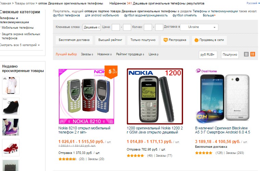
Task: Enable Бесплатная доставка filter
Action: click(x=74, y=40)
